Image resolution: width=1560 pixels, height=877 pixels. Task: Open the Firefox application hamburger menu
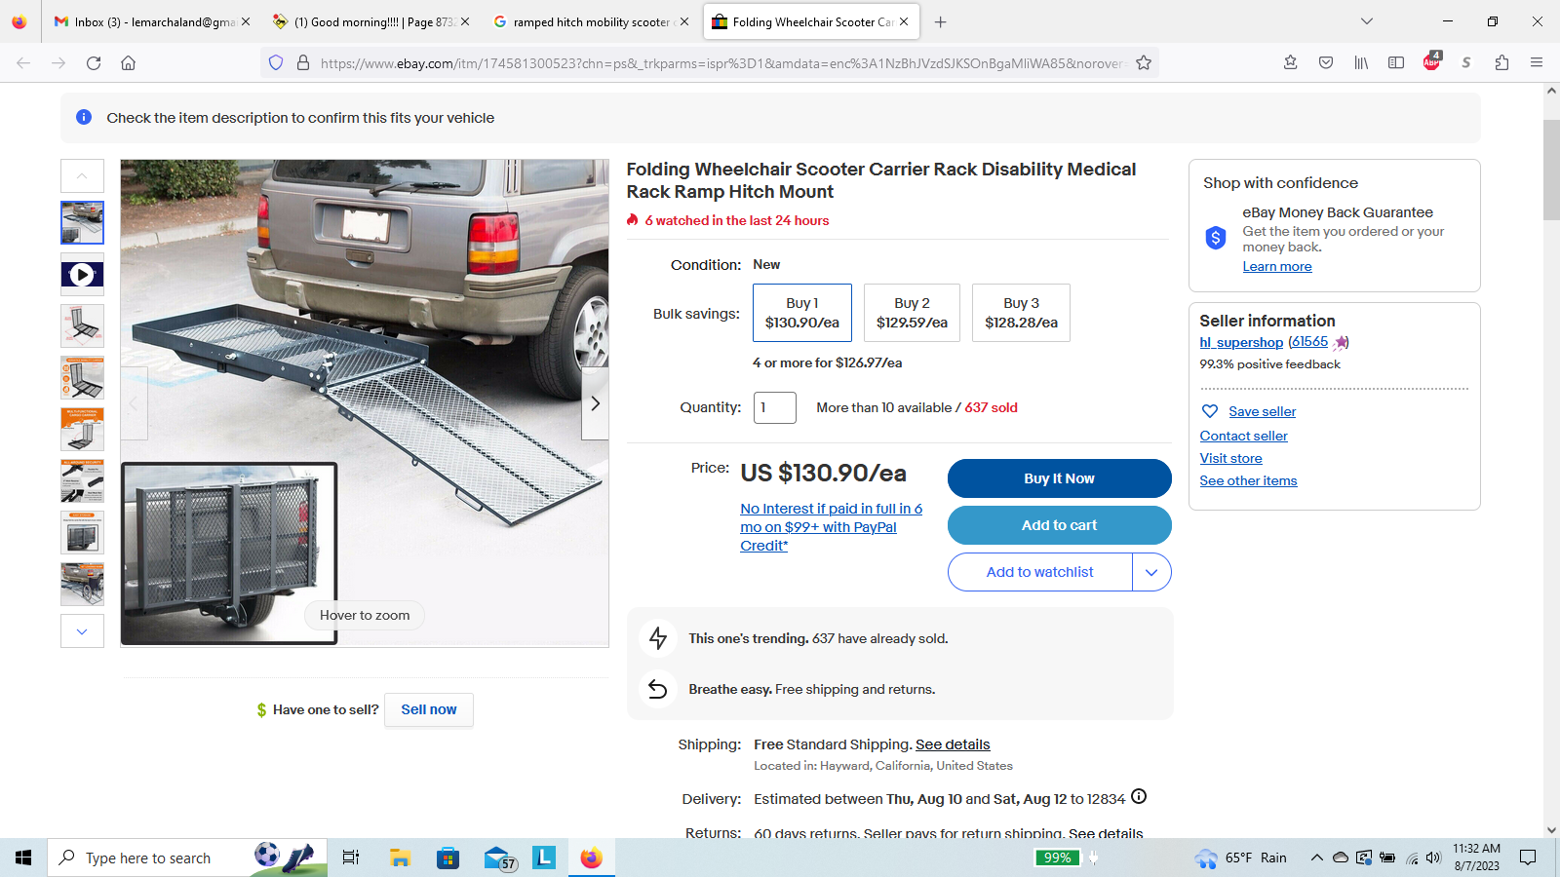pyautogui.click(x=1537, y=62)
